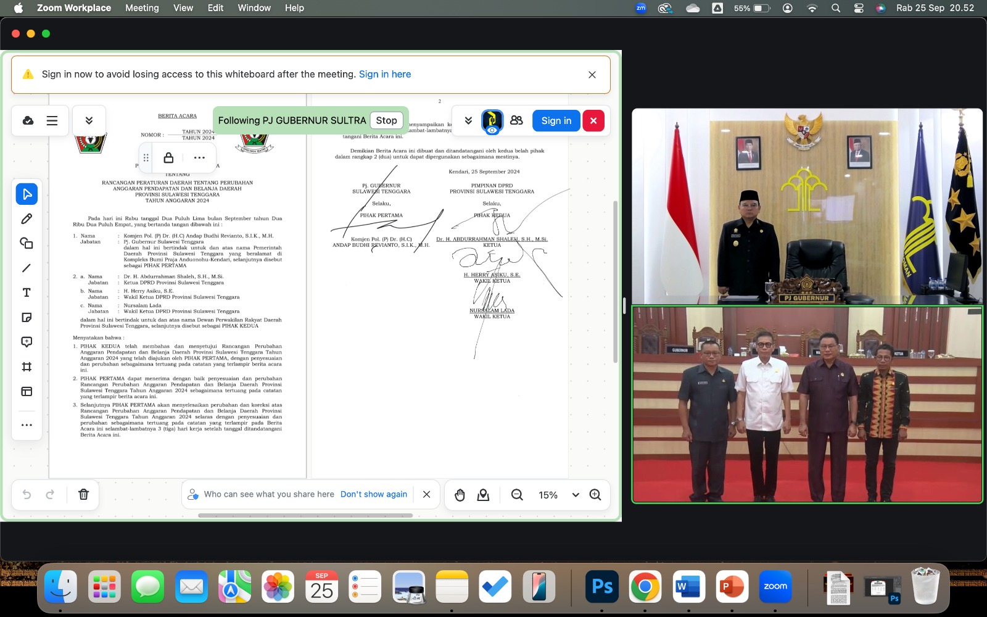Click the Zoom icon in the Dock

tap(775, 586)
